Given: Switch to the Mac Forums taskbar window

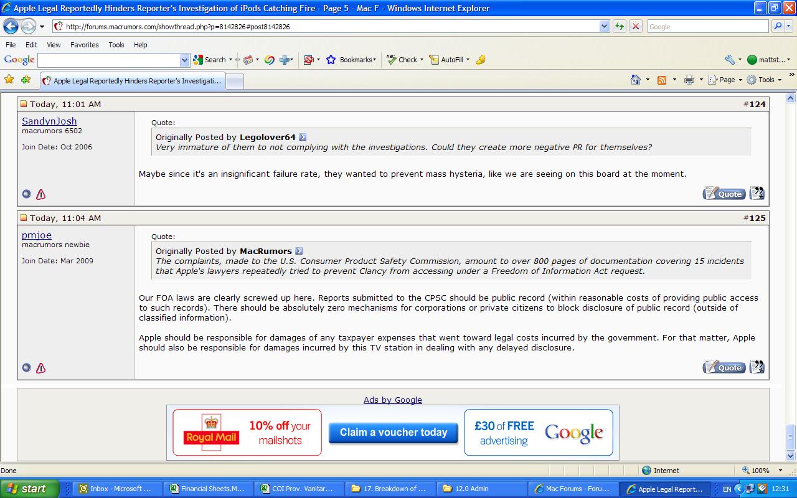Looking at the screenshot, I should (x=574, y=489).
